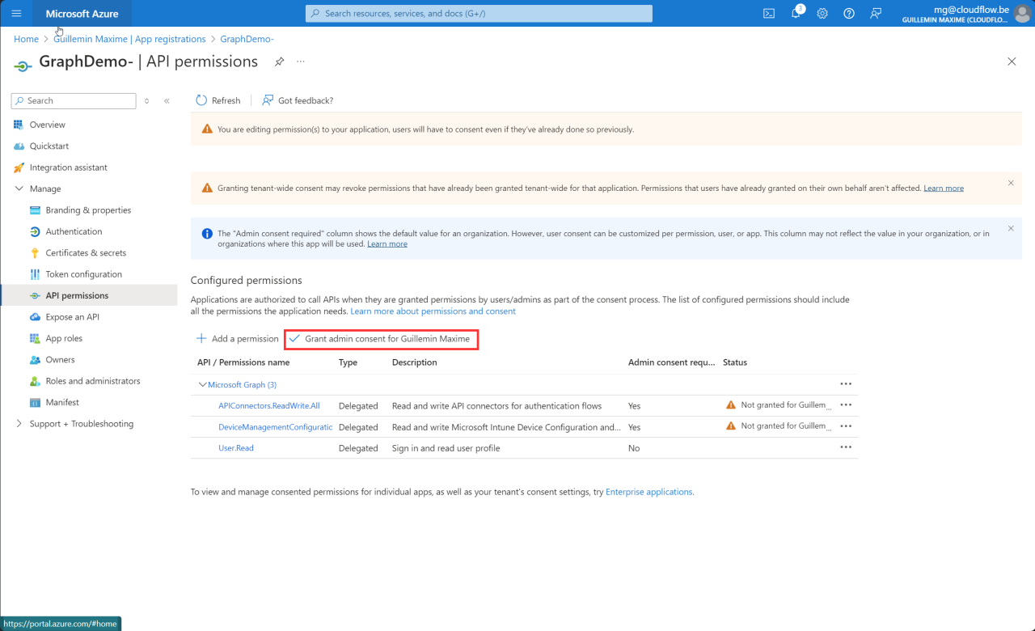Collapse the Manage section in sidebar
Viewport: 1035px width, 631px height.
tap(19, 188)
